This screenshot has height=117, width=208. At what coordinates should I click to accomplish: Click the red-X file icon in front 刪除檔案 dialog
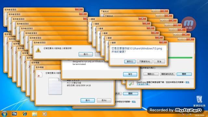pyautogui.click(x=40, y=75)
